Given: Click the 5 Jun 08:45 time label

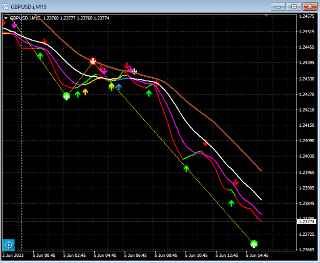Looking at the screenshot, I should tap(166, 255).
